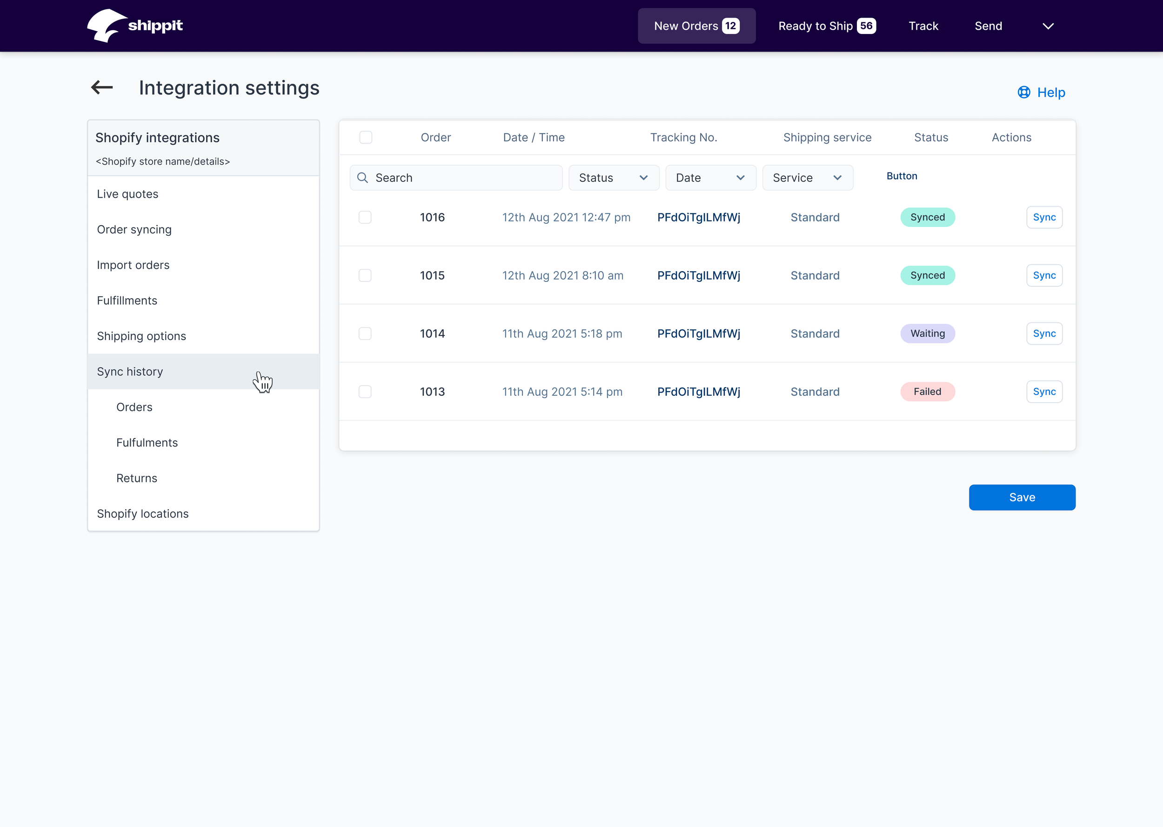Click the Help lifebuoy icon
This screenshot has height=827, width=1163.
(x=1023, y=92)
